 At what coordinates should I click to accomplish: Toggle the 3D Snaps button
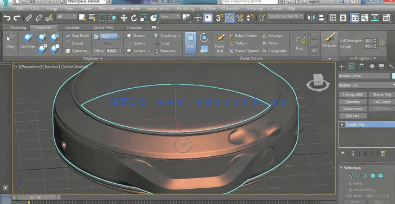coord(220,18)
